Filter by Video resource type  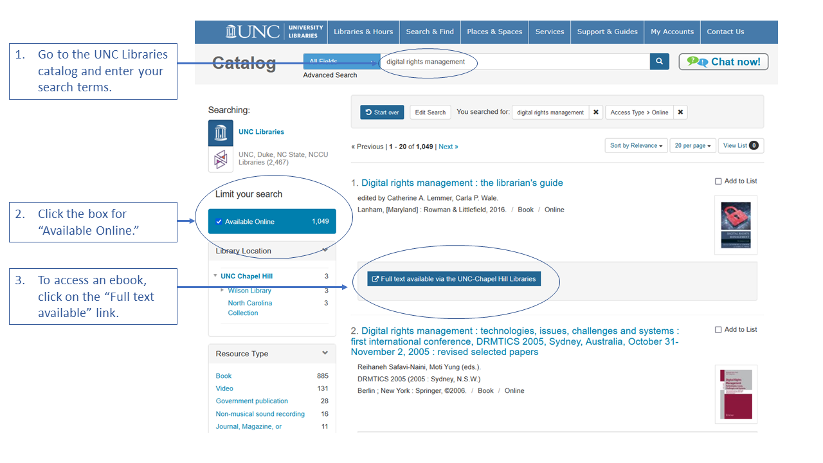click(224, 388)
